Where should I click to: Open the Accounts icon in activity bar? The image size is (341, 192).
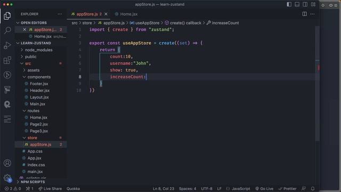tap(7, 163)
